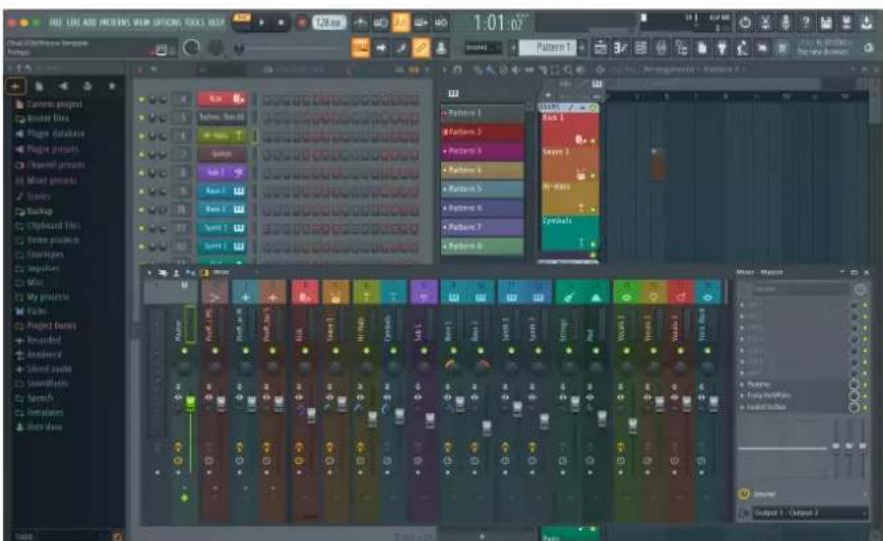The height and width of the screenshot is (541, 883).
Task: Mute the Hi-Hats channel green LED
Action: pyautogui.click(x=142, y=136)
